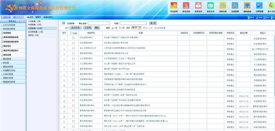Click the 标记未读 button
275x131 pixels.
click(x=75, y=28)
